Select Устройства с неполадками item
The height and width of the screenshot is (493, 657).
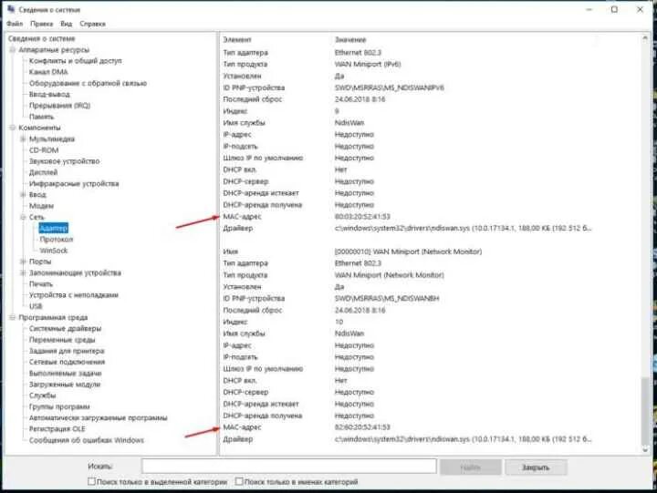[74, 295]
